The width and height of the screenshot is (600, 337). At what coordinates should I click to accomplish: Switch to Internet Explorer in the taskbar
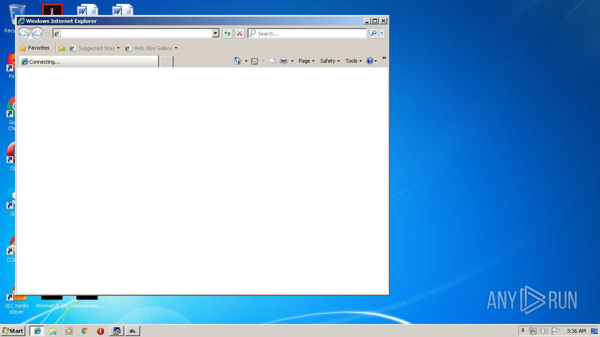click(x=37, y=331)
